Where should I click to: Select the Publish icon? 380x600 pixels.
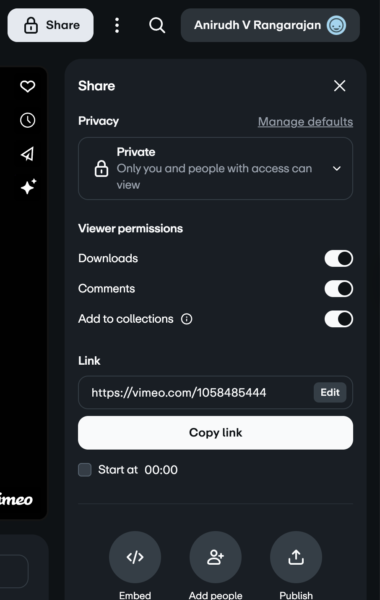[296, 557]
